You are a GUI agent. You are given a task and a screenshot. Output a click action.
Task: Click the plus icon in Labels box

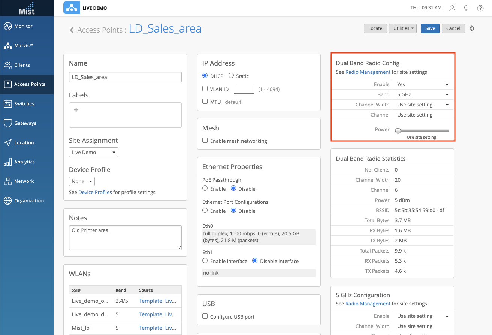[76, 110]
